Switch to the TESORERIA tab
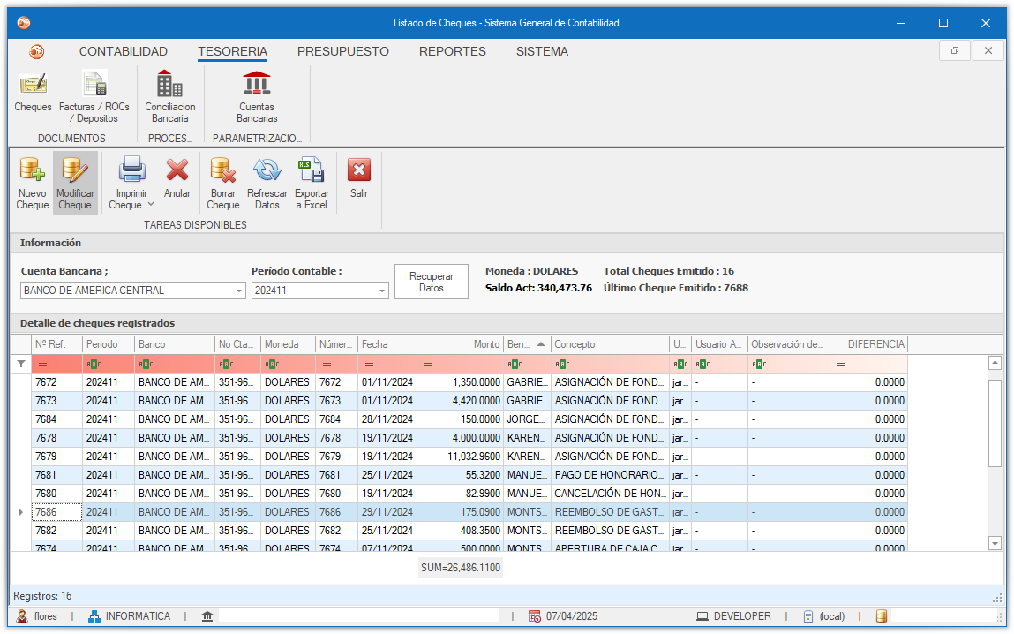 [233, 52]
